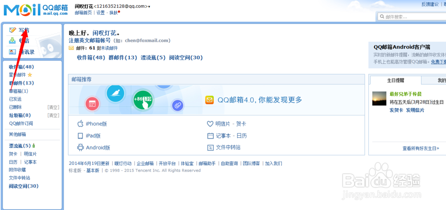Open 文件中转站 in sidebar
Image resolution: width=446 pixels, height=210 pixels.
[x=19, y=178]
